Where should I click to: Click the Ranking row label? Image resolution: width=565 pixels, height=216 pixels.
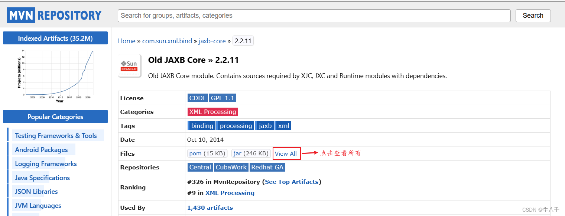click(133, 188)
